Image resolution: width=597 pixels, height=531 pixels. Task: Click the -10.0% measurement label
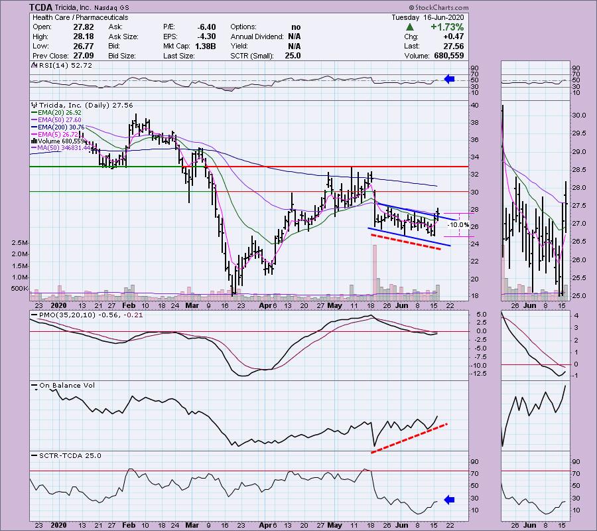click(458, 225)
